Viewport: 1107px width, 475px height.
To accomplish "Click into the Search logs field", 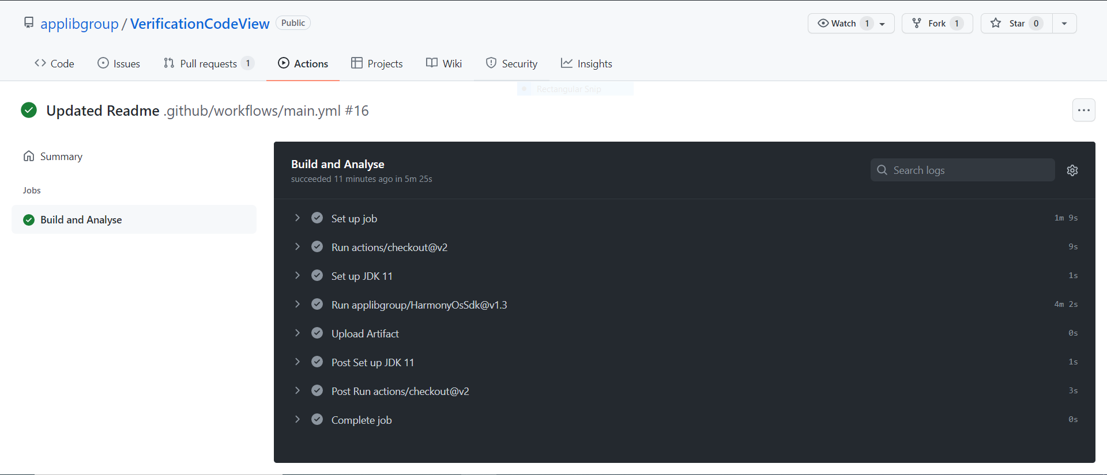I will point(963,170).
